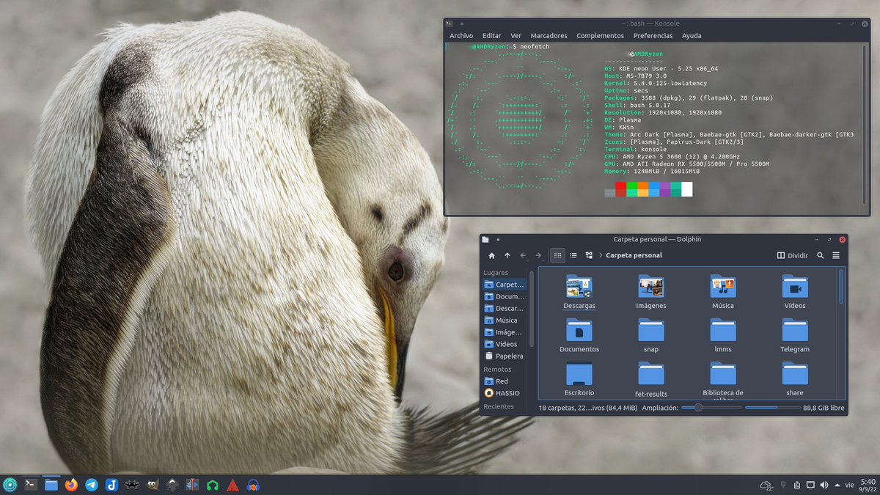Open the application launcher on taskbar
The width and height of the screenshot is (880, 495).
10,484
